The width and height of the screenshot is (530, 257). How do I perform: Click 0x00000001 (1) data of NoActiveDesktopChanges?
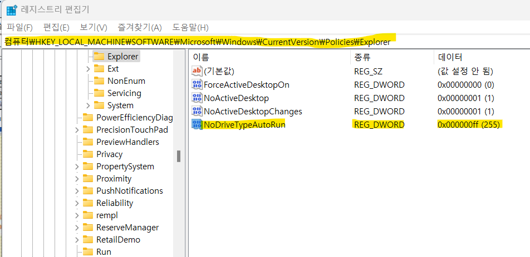click(x=466, y=111)
